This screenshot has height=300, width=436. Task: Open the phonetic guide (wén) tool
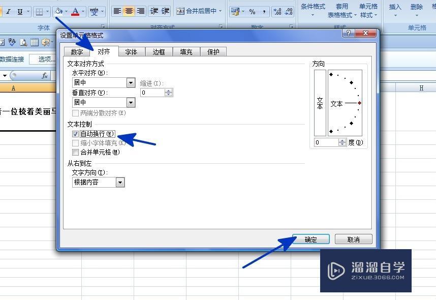tap(94, 11)
